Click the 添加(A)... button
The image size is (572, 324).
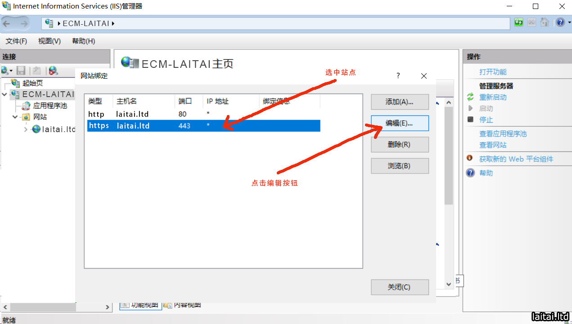click(399, 102)
